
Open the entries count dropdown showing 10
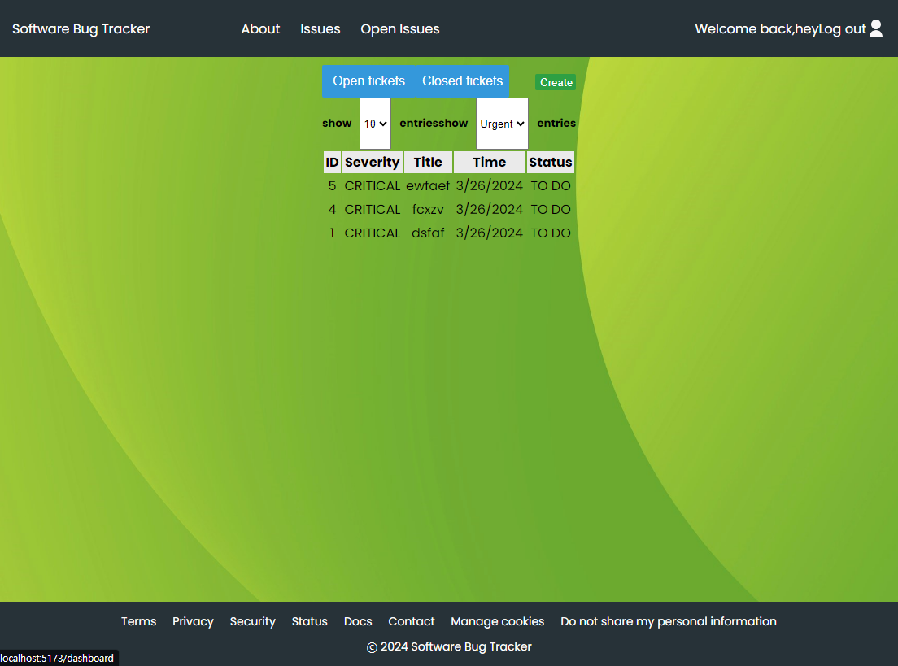pyautogui.click(x=375, y=124)
